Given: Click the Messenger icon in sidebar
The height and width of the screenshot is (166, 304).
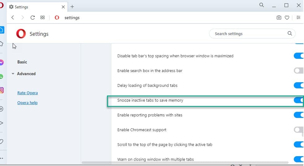Looking at the screenshot, I should click(x=2, y=62).
